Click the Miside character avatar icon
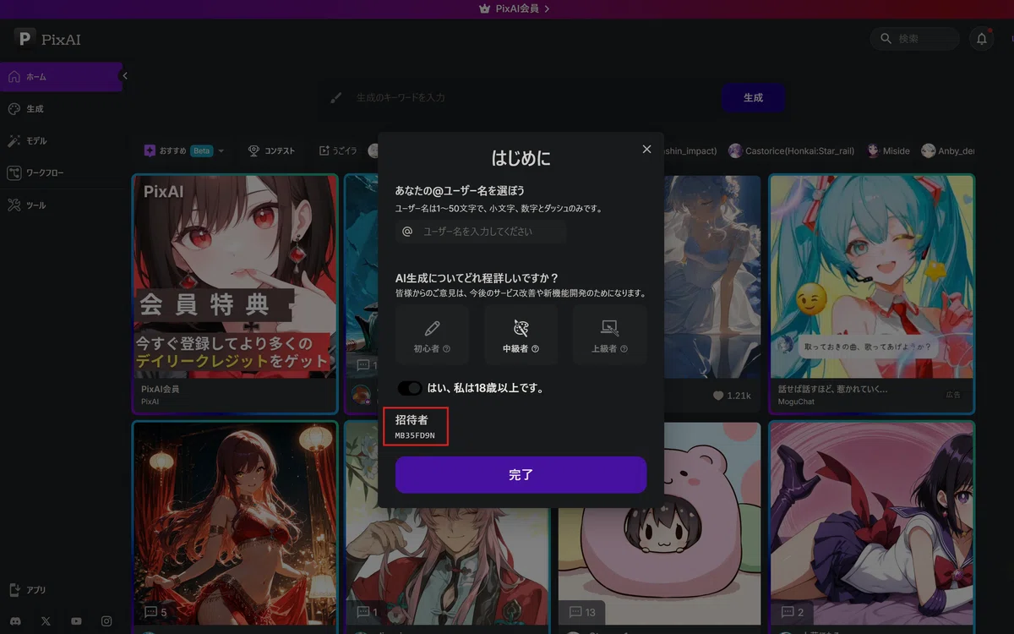The height and width of the screenshot is (634, 1014). [x=873, y=150]
